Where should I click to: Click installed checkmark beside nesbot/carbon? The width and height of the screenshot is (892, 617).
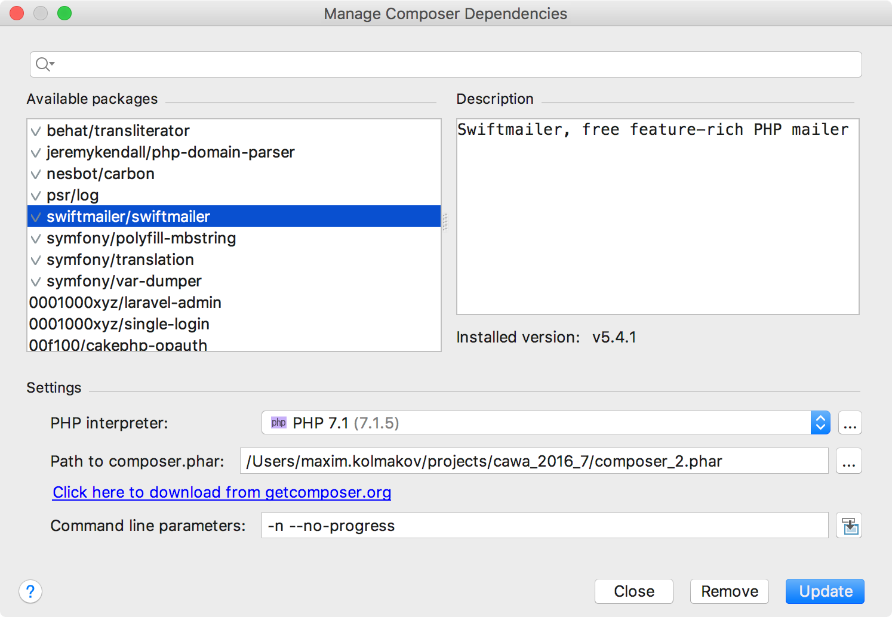point(36,174)
